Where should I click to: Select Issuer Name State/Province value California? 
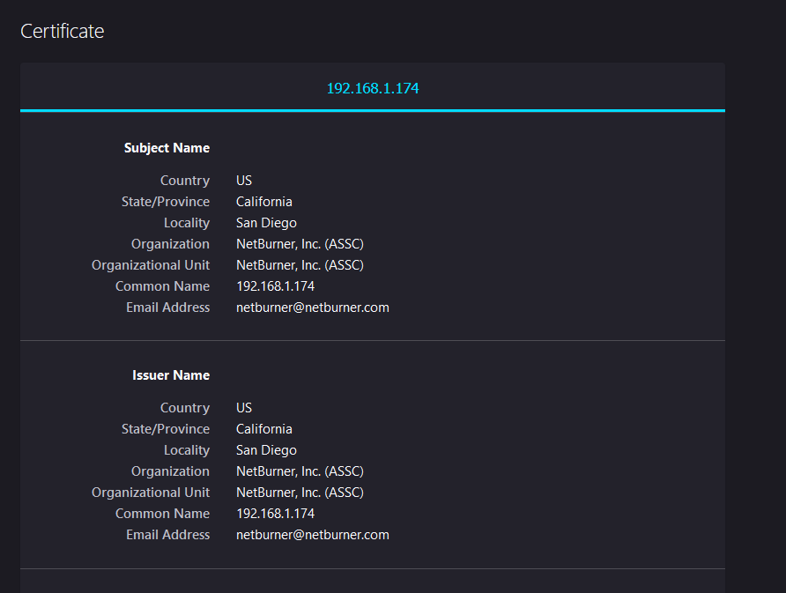(264, 428)
